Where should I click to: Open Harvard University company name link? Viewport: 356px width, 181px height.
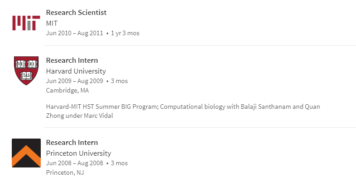tap(76, 71)
